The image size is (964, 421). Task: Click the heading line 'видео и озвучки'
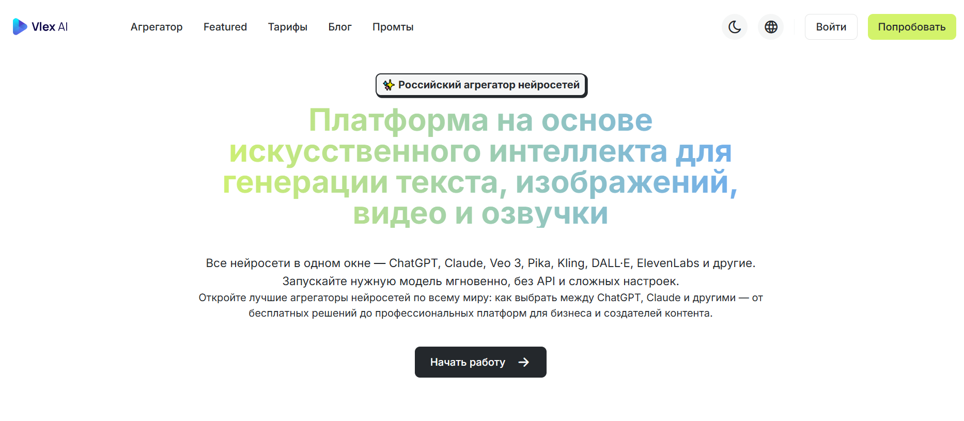pos(480,213)
